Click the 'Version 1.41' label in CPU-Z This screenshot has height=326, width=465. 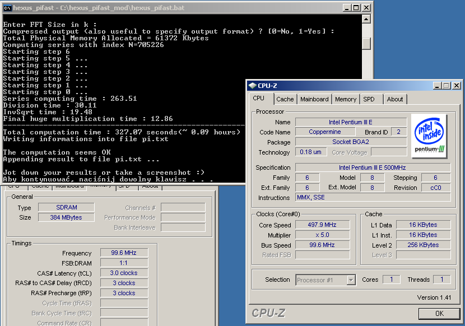pos(434,297)
